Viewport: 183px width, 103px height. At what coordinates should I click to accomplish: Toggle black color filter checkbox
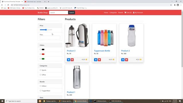[40, 49]
